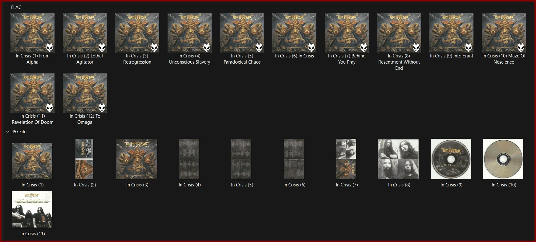Click the JPG File group header label
The image size is (536, 242).
pyautogui.click(x=19, y=132)
